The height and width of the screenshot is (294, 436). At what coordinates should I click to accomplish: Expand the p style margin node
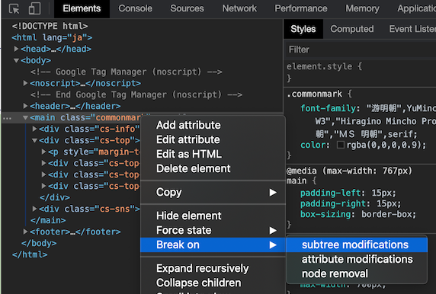click(43, 152)
